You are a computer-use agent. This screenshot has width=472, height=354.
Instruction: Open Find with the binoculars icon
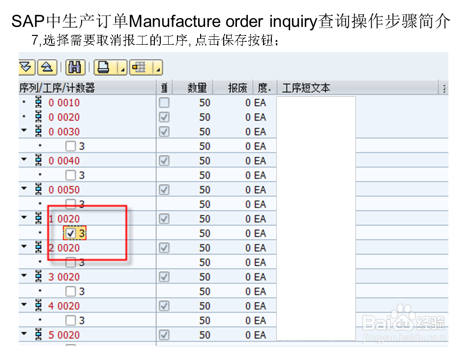(75, 67)
